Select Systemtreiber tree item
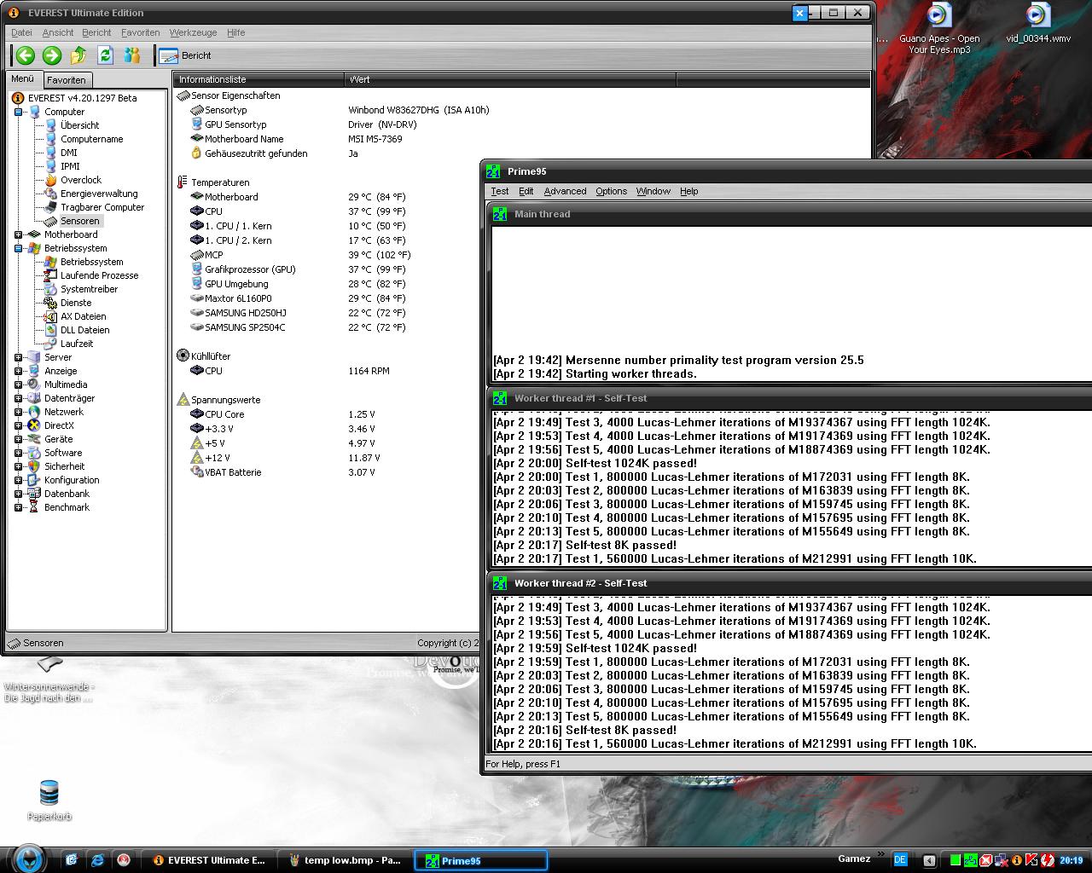Viewport: 1092px width, 873px height. [89, 289]
